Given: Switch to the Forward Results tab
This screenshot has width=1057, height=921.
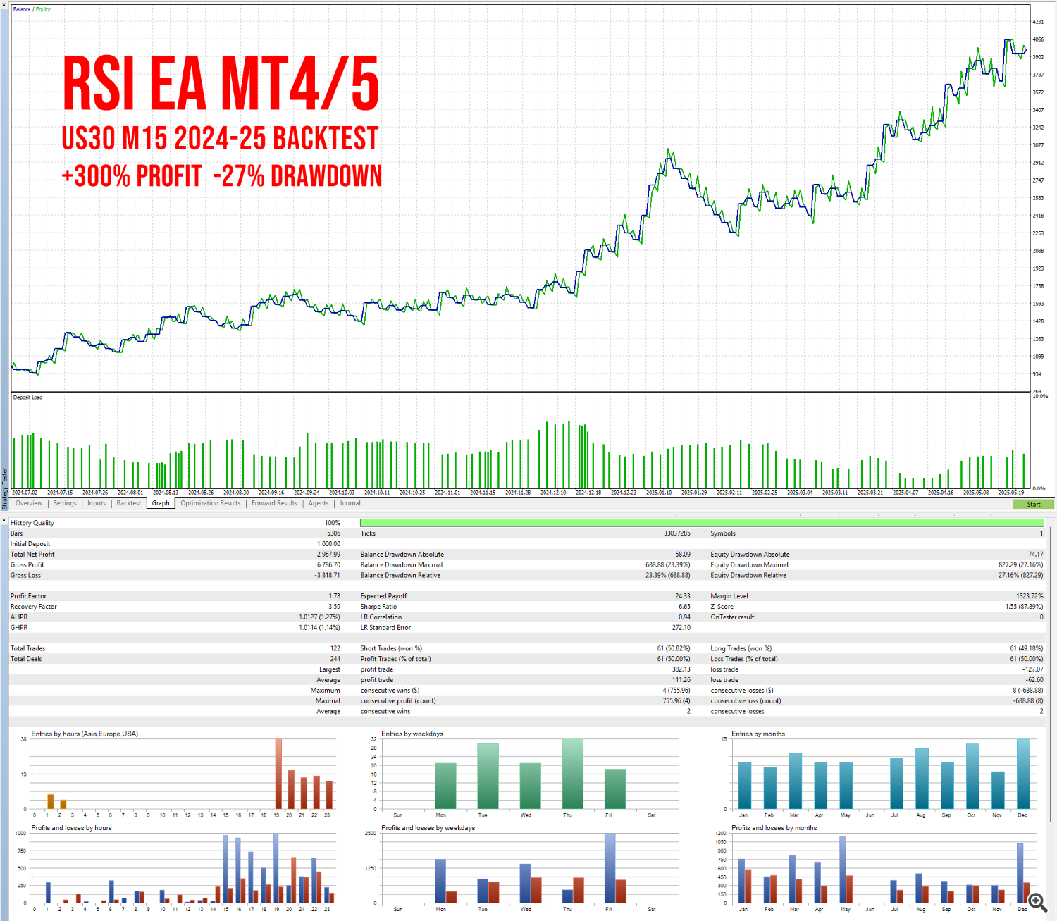Looking at the screenshot, I should click(274, 503).
